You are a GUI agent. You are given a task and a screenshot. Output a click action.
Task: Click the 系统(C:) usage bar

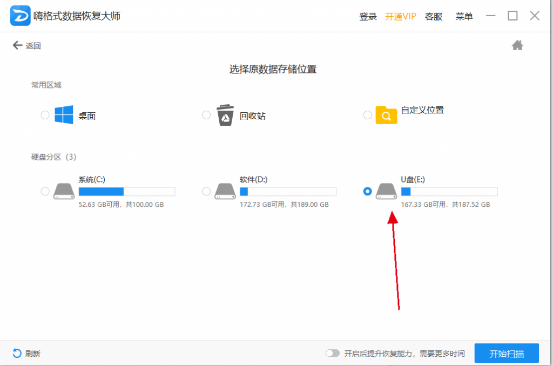click(127, 192)
